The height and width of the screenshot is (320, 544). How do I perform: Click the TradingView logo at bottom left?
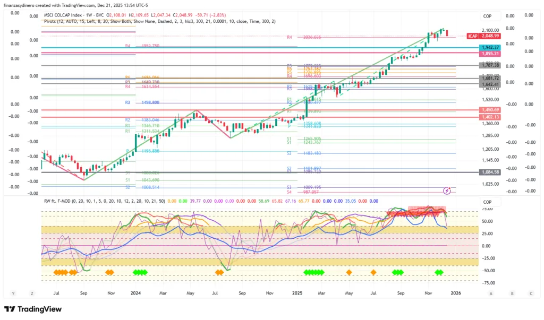point(33,309)
